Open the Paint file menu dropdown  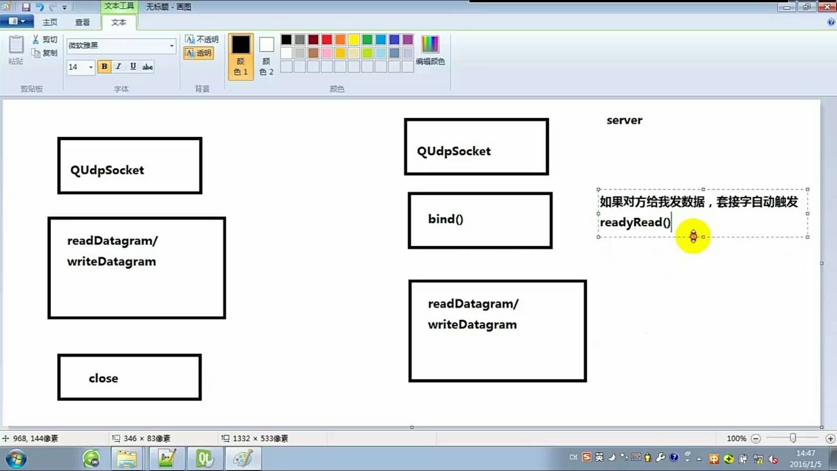[x=17, y=21]
